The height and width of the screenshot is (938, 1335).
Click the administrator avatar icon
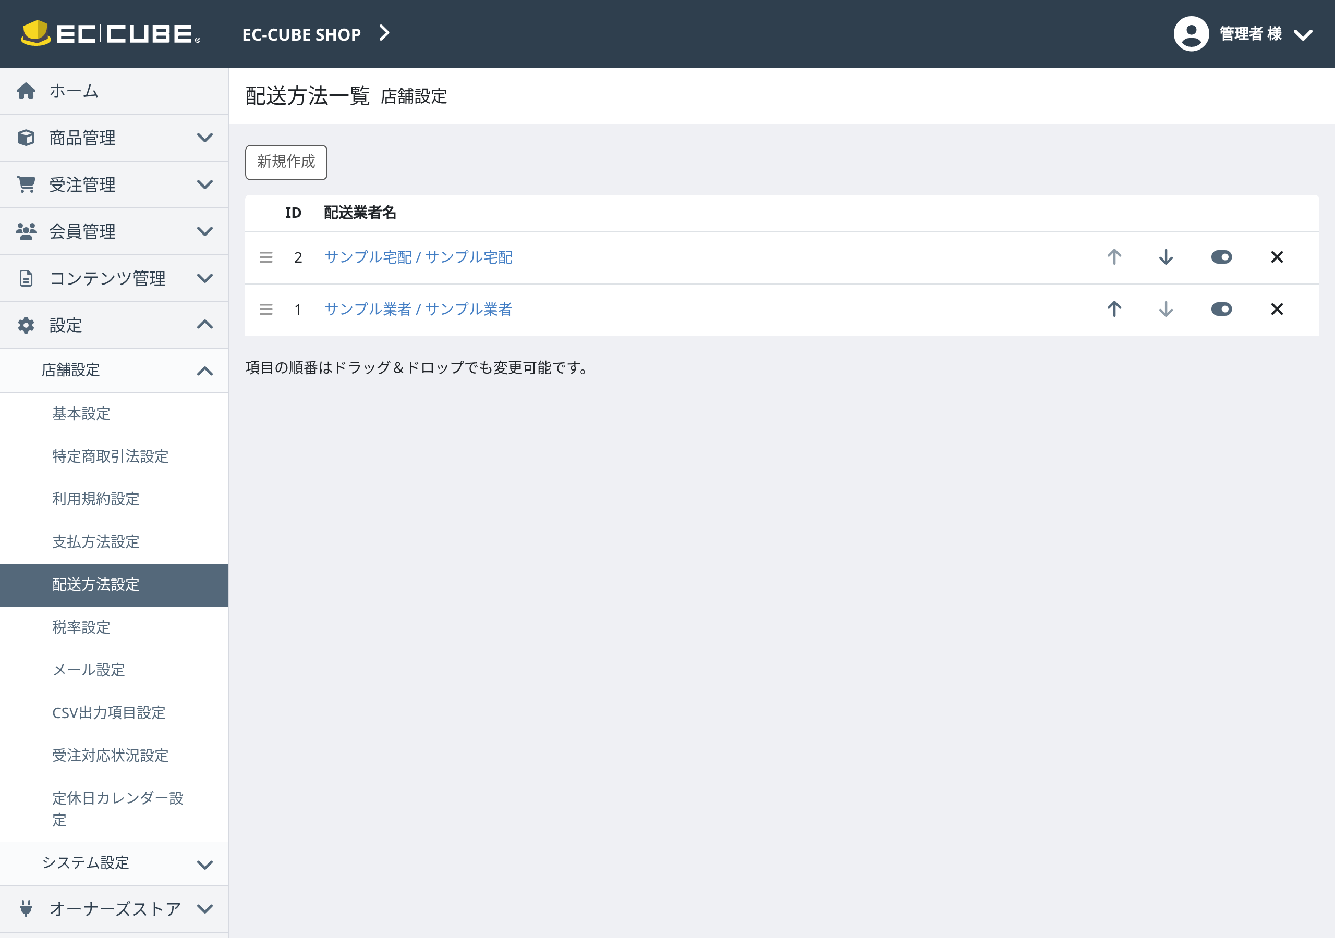click(1192, 34)
